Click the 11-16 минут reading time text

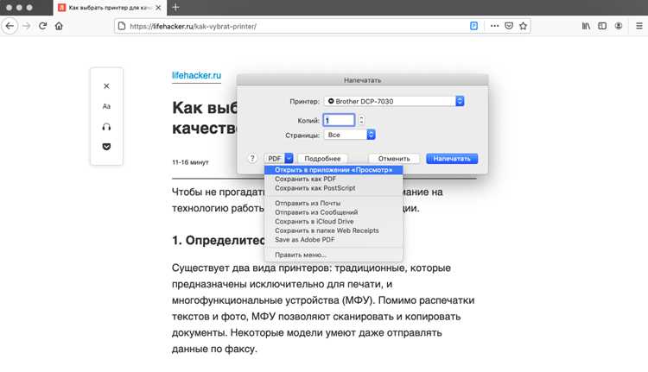tap(190, 162)
